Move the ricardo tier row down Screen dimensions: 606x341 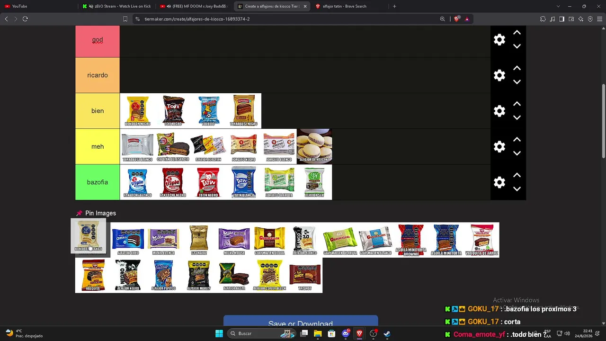517,82
